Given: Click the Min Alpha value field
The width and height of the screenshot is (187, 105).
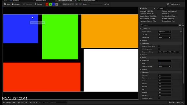Looking at the screenshot, I should coord(165,92).
